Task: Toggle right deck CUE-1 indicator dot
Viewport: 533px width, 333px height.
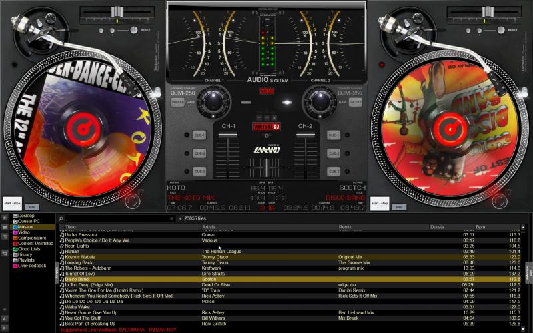Action: (x=347, y=135)
